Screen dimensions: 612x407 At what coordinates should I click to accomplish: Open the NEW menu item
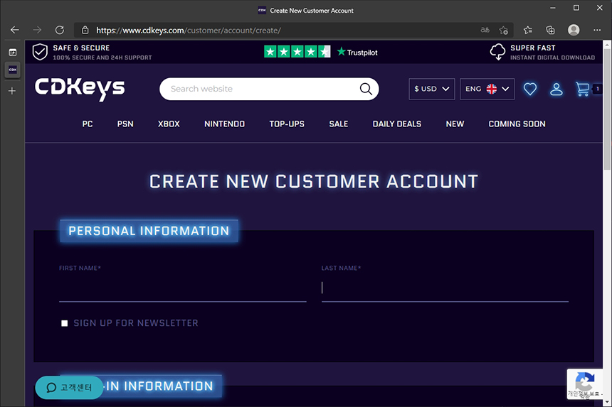455,124
